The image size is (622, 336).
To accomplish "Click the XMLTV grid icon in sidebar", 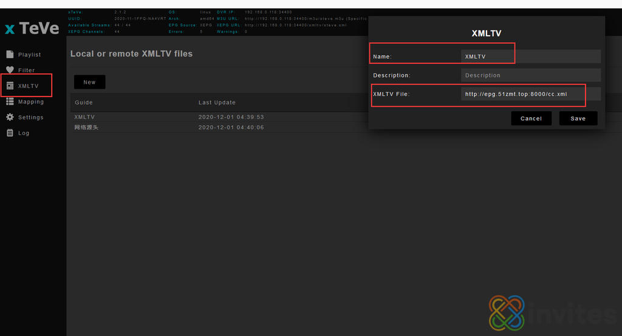I will click(x=10, y=86).
